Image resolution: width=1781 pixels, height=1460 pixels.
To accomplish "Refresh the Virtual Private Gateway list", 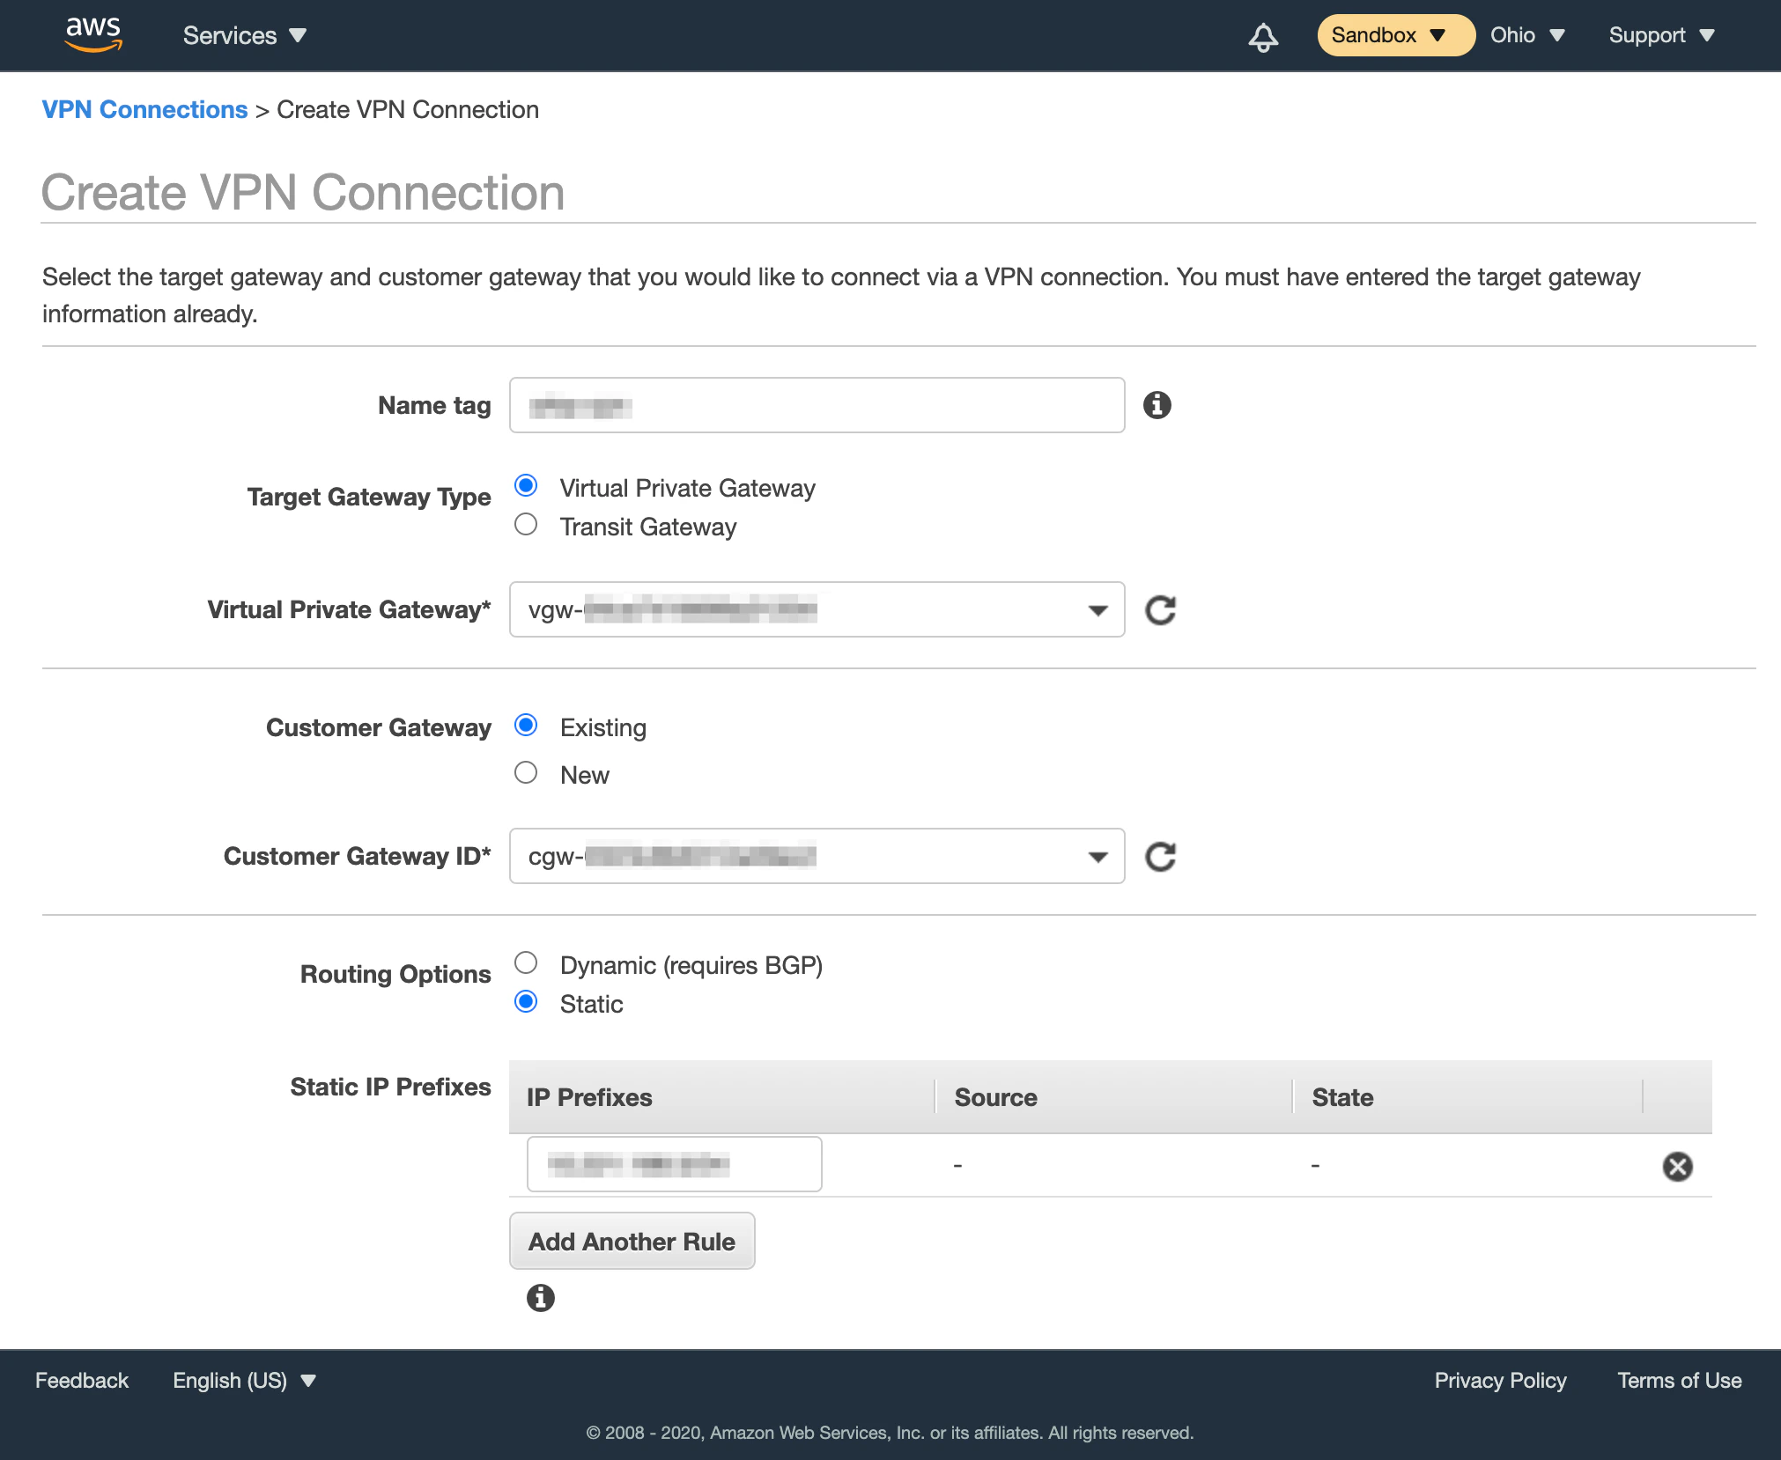I will 1161,609.
